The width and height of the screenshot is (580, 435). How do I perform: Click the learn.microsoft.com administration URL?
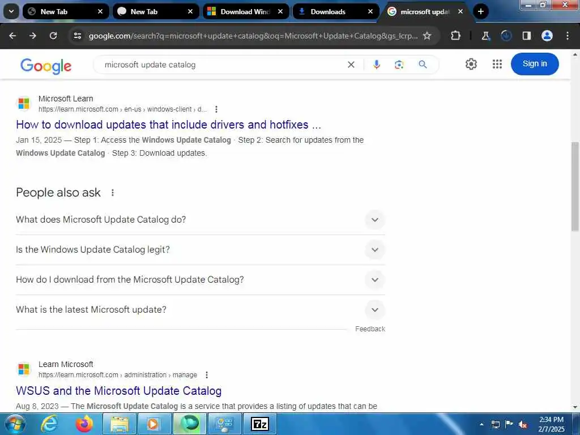118,375
